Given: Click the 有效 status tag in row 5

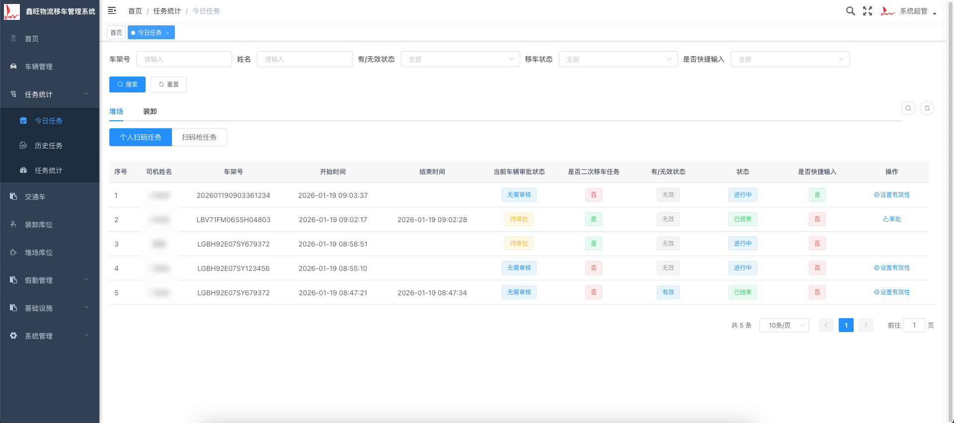Looking at the screenshot, I should click(x=668, y=292).
